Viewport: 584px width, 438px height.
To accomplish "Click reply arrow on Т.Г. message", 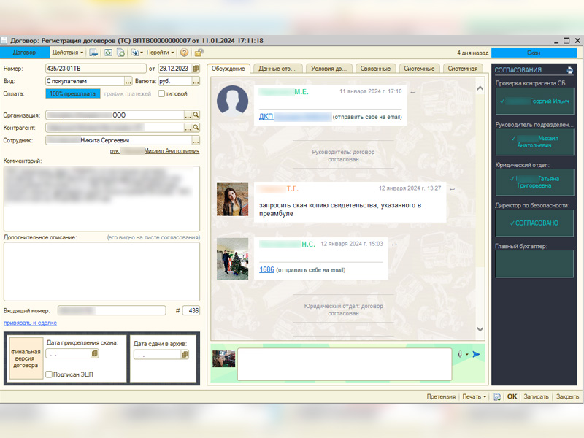I will (x=451, y=189).
